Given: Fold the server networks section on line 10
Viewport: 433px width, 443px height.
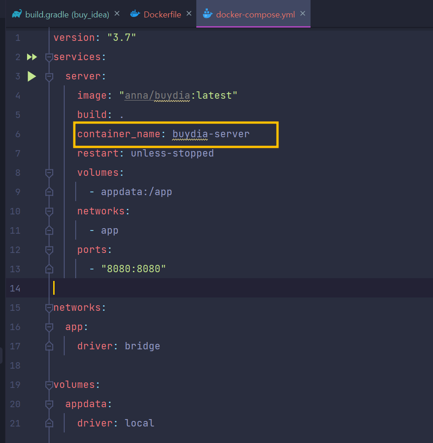Looking at the screenshot, I should coord(49,211).
